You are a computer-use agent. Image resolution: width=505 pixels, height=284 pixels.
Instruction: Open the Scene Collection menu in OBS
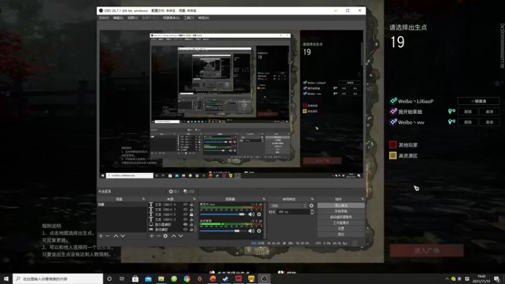[x=171, y=18]
